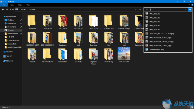The image size is (194, 109).
Task: Open the Feedback folder
Action: 63,39
